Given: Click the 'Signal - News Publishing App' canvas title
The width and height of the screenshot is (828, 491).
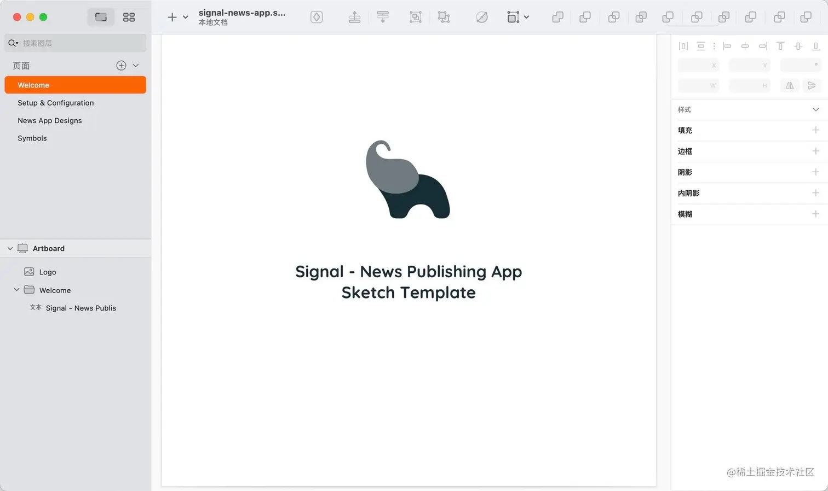Looking at the screenshot, I should click(409, 272).
